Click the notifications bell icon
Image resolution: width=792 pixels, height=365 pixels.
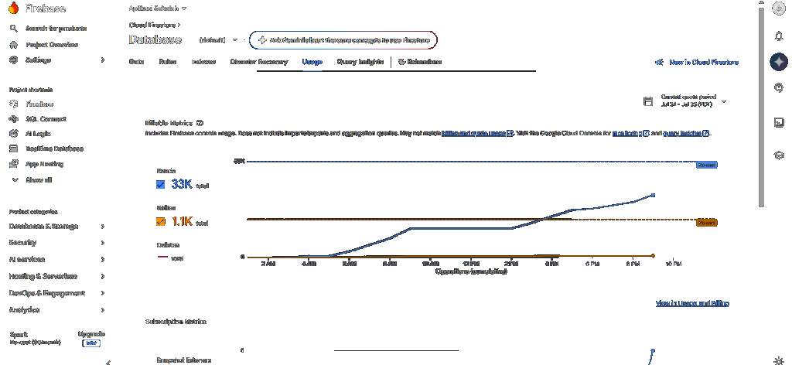pos(778,36)
